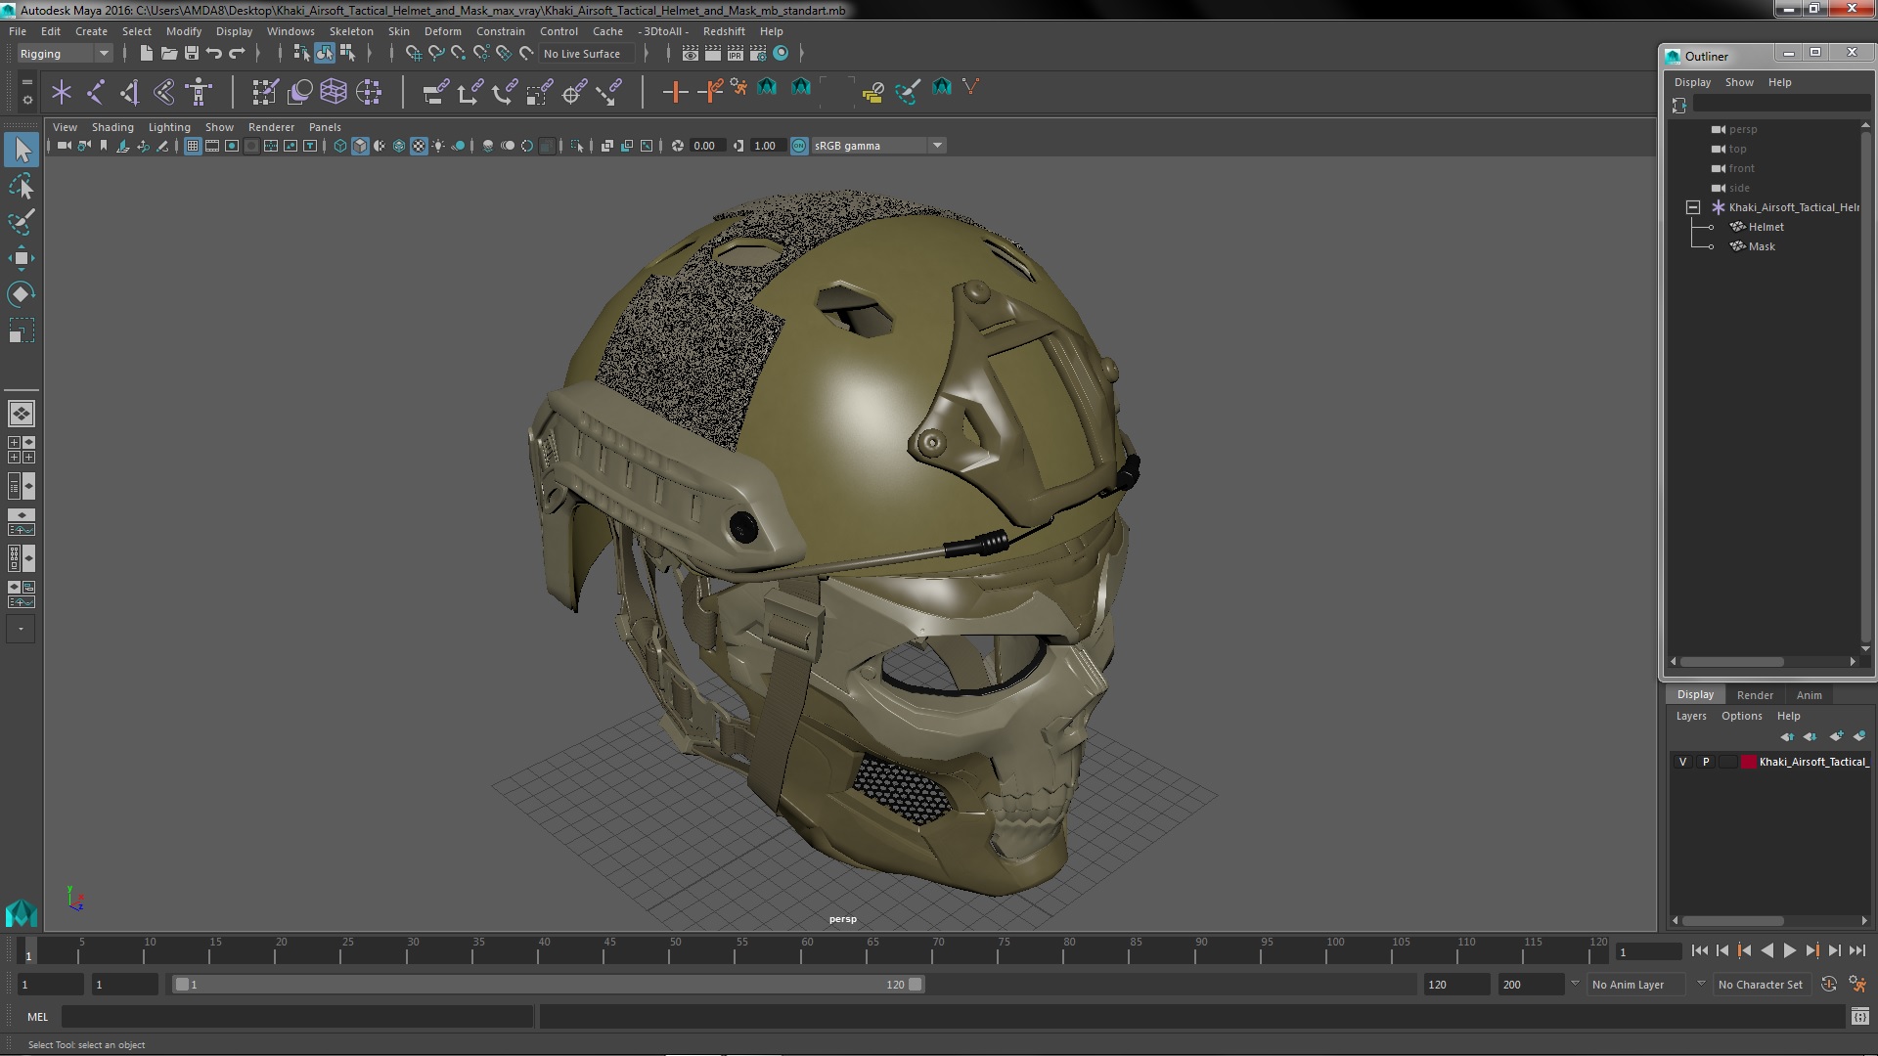The height and width of the screenshot is (1056, 1878).
Task: Choose the Move tool in toolbox
Action: [x=22, y=258]
